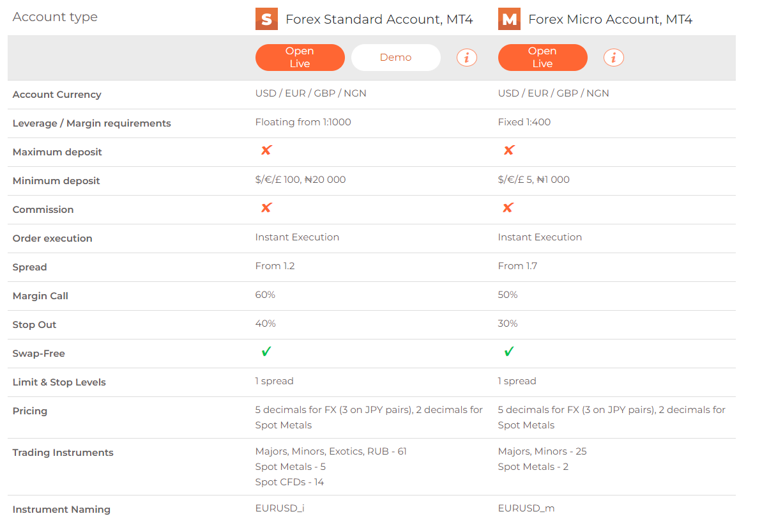This screenshot has height=523, width=762.
Task: Click the EURUSD_i instrument naming value
Action: tap(280, 508)
